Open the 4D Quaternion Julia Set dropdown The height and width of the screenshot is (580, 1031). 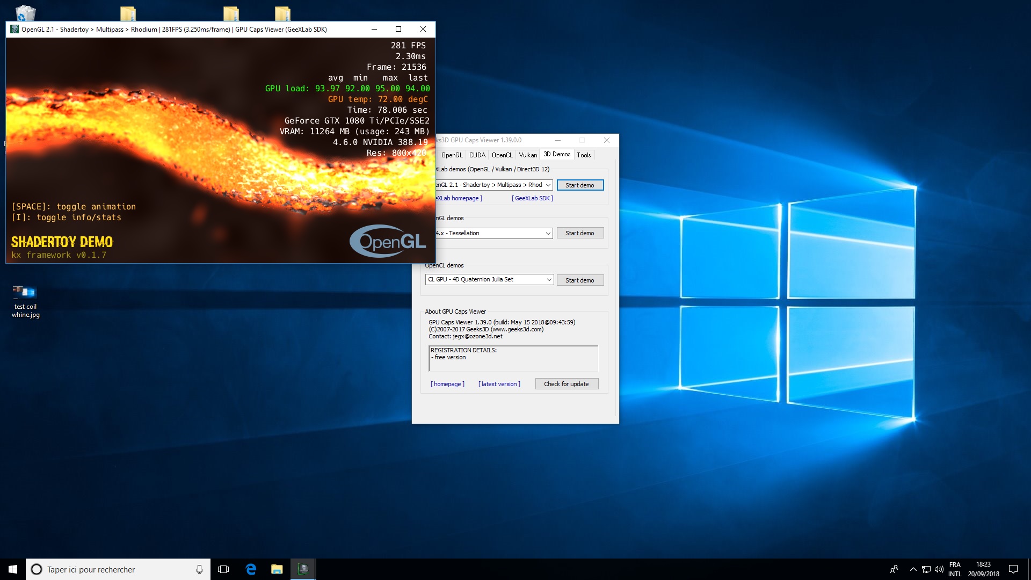click(x=549, y=280)
